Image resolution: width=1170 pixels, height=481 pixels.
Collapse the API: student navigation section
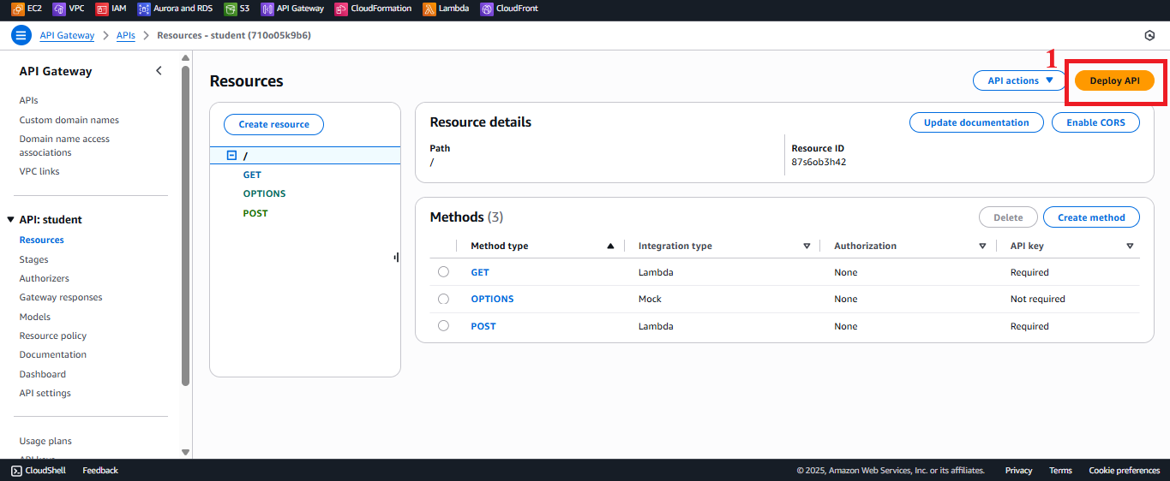click(10, 220)
